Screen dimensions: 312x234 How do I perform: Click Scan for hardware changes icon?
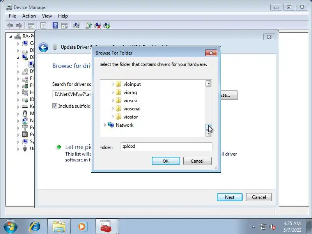coord(76,25)
